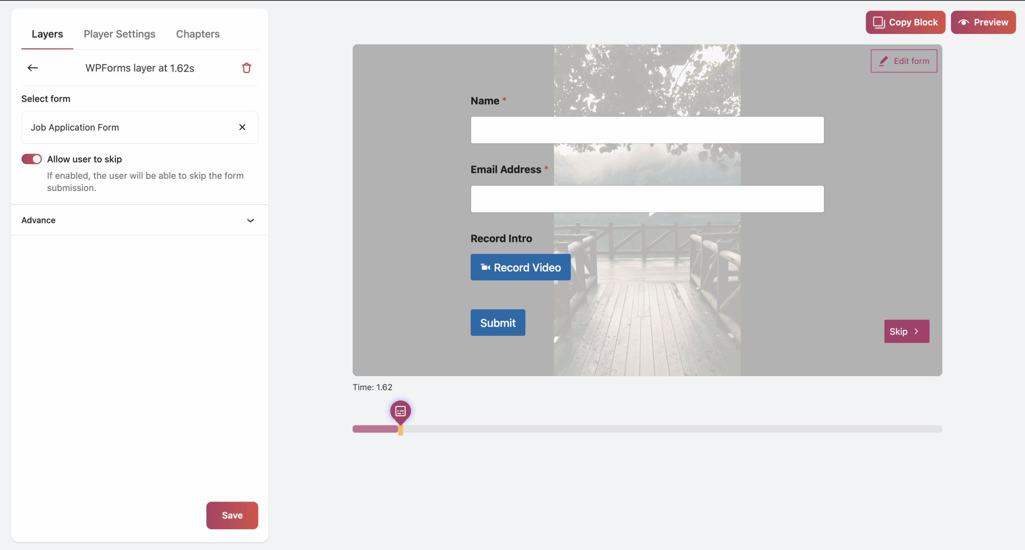Disable Allow user to skip
Viewport: 1025px width, 550px height.
pyautogui.click(x=32, y=159)
